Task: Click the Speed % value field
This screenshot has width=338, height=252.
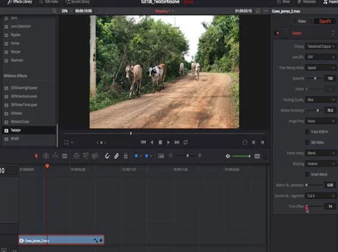Action: (330, 78)
